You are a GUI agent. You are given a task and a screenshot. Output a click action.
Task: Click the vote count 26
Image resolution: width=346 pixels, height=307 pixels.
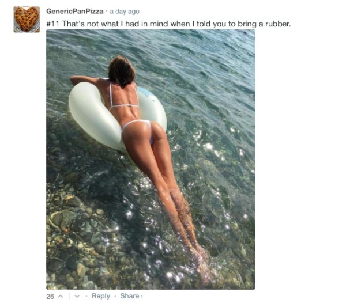click(x=50, y=297)
